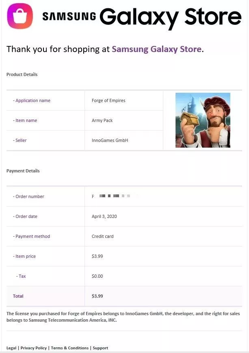Click the Samsung Galaxy Store logo text
249x353 pixels.
coord(142,17)
